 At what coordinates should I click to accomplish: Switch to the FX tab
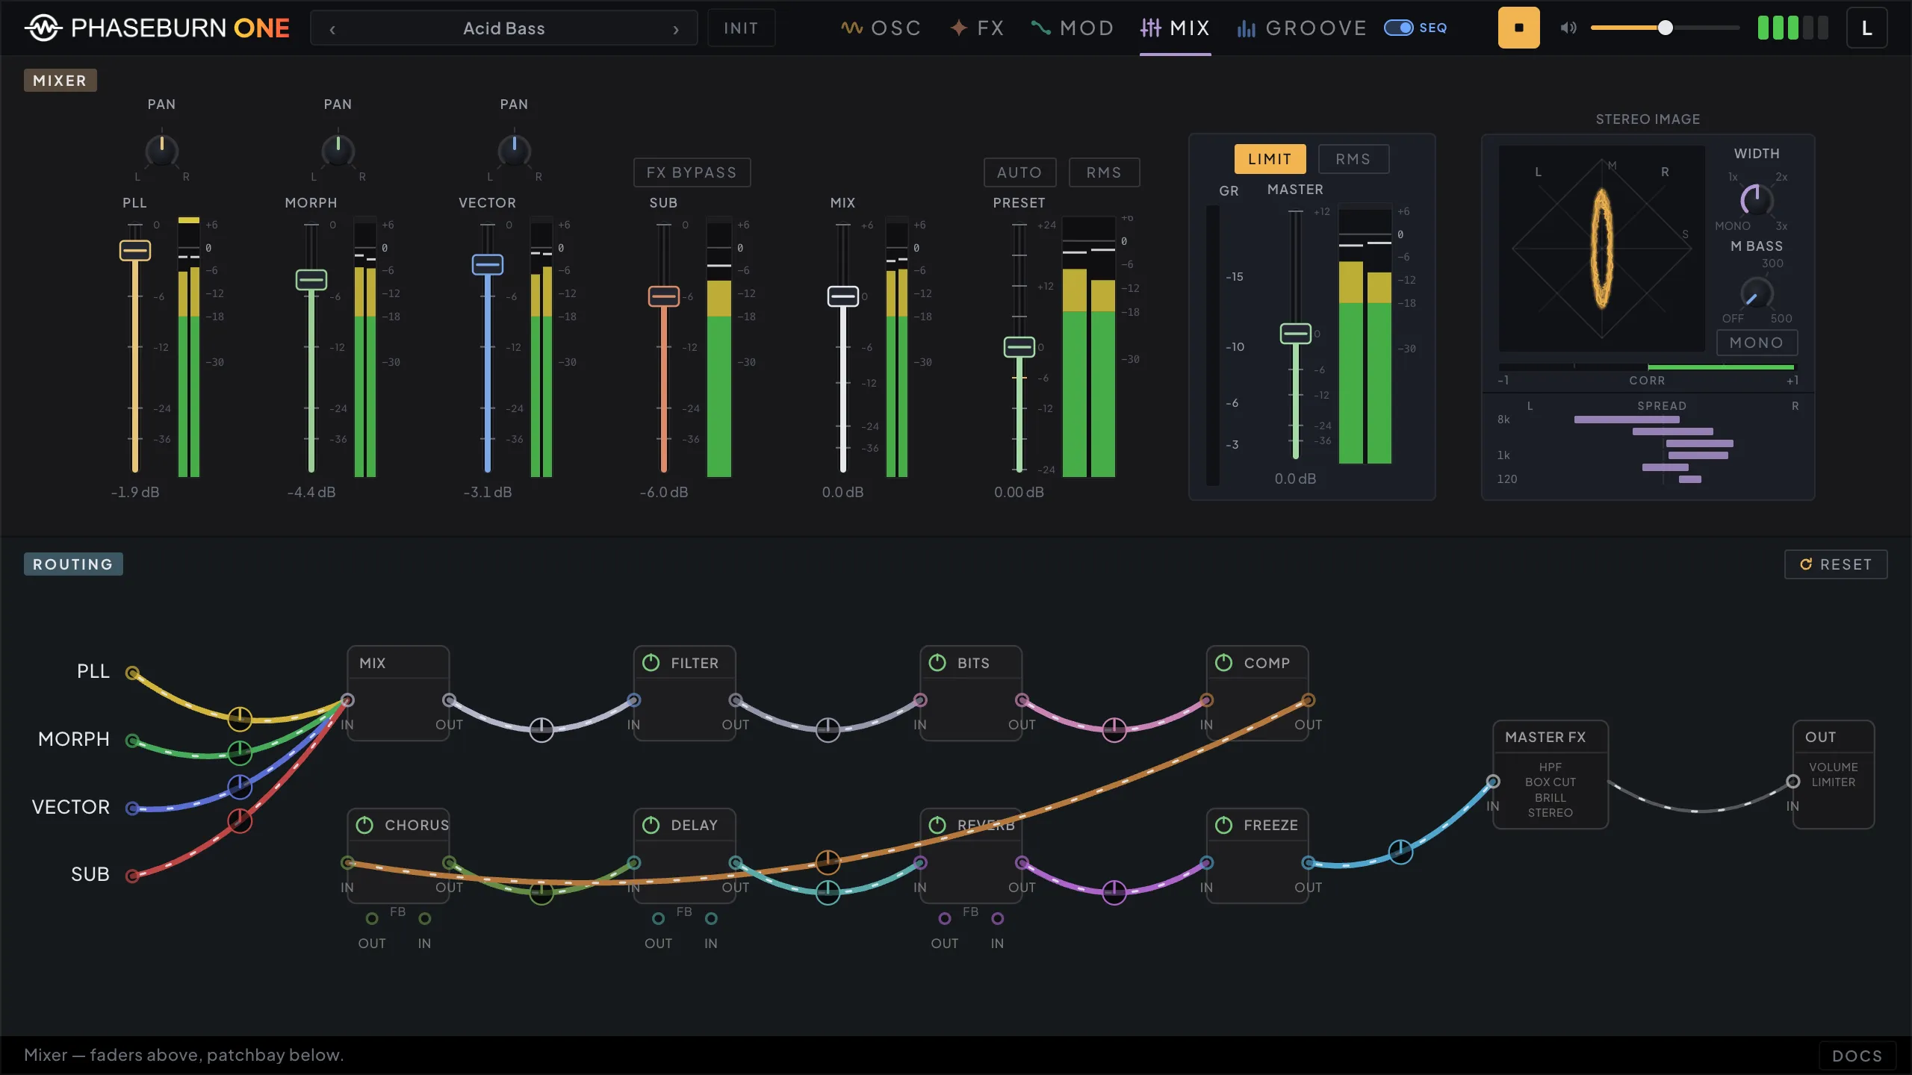click(977, 28)
